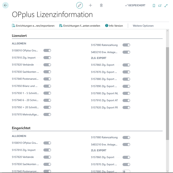The width and height of the screenshot is (173, 173).
Task: Toggle 5157970 Mehrstufige... switch
Action: tap(47, 114)
